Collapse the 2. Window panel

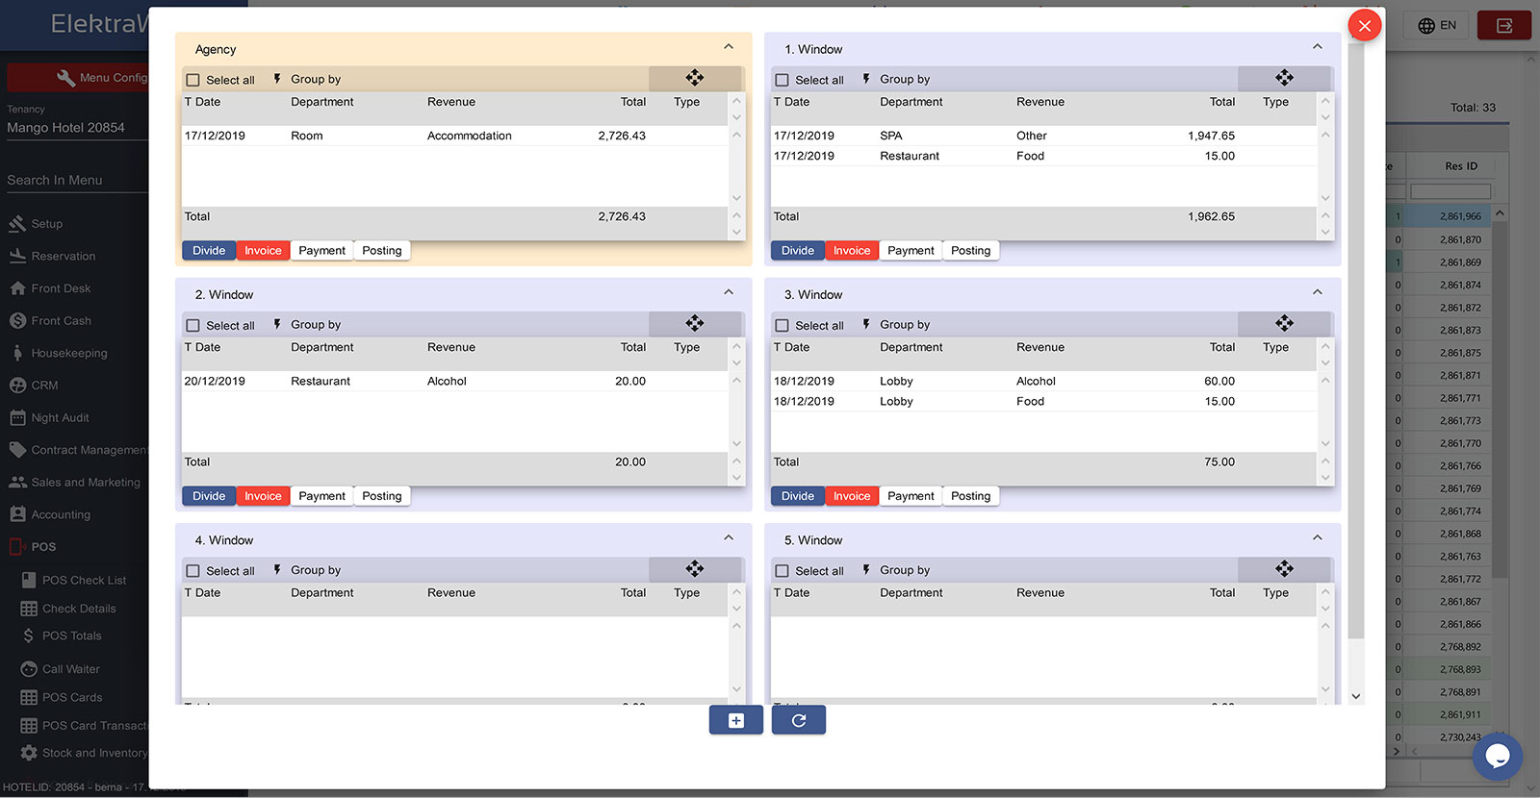pos(729,292)
